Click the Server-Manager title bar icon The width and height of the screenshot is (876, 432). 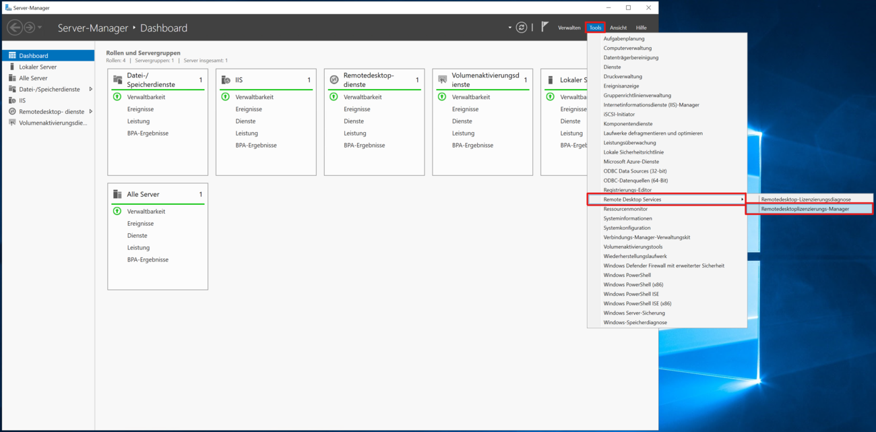point(8,7)
